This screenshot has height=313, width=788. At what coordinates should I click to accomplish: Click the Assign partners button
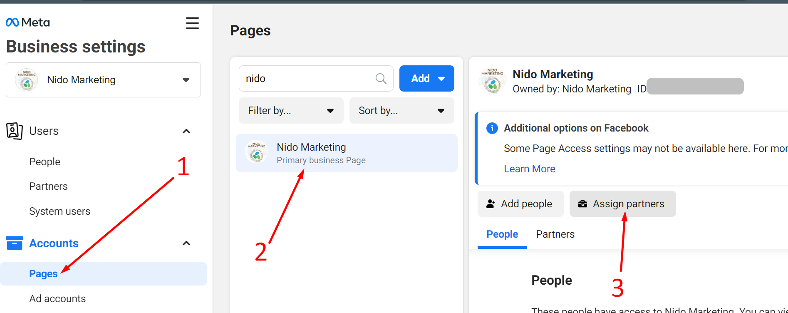[x=622, y=204]
